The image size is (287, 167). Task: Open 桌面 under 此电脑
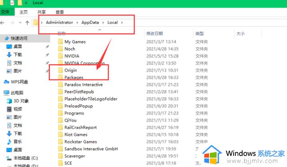[x=17, y=150]
